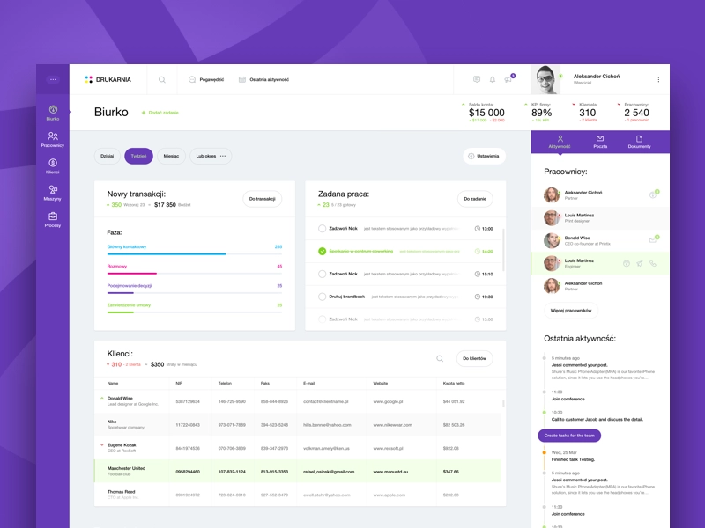Open Pracownicy in the sidebar
Viewport: 705px width, 528px height.
coord(53,139)
